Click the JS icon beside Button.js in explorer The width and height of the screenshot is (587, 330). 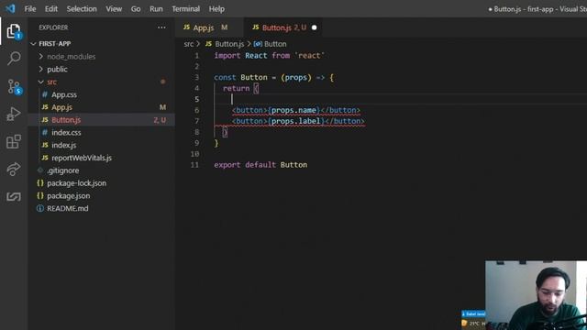point(45,120)
